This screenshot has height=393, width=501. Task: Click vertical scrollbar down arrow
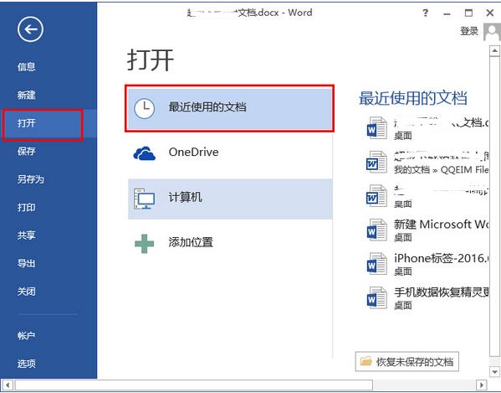pos(494,371)
